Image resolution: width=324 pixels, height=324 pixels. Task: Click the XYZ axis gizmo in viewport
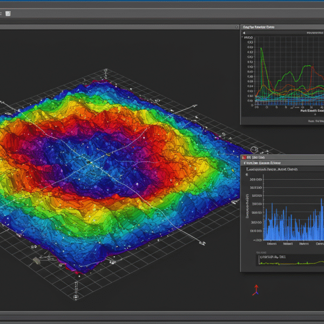click(x=256, y=290)
